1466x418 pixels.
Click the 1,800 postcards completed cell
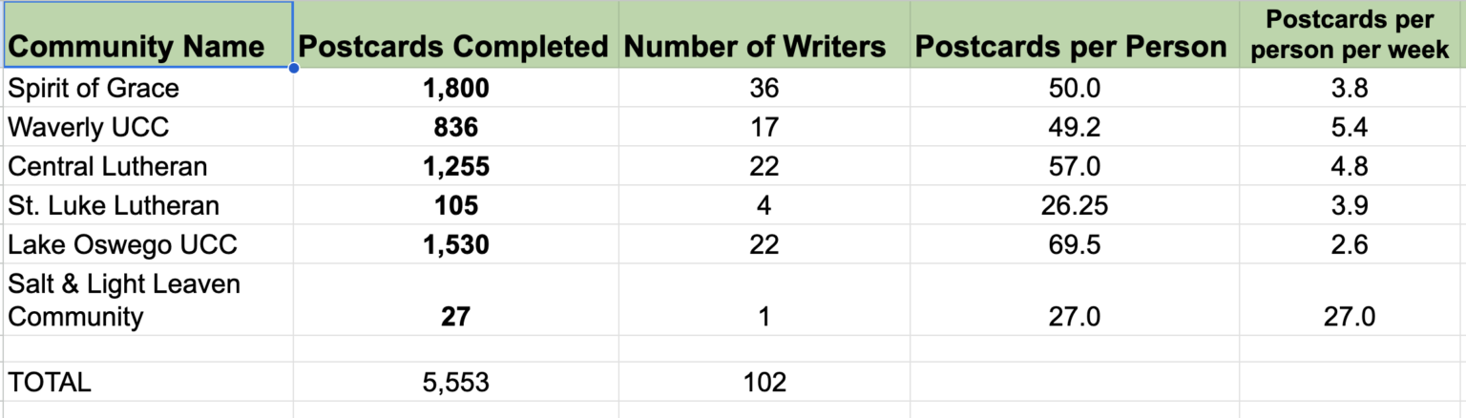455,88
